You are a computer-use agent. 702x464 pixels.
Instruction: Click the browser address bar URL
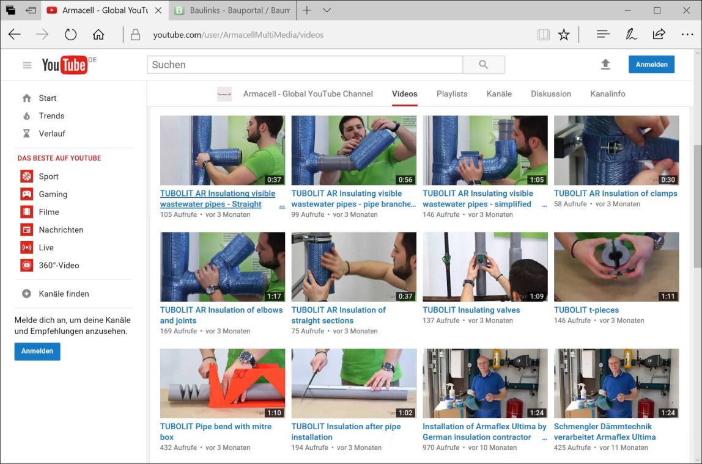(238, 35)
